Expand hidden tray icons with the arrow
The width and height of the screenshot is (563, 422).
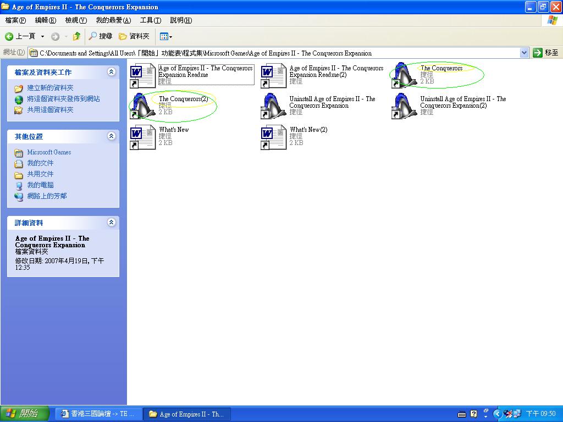[497, 414]
